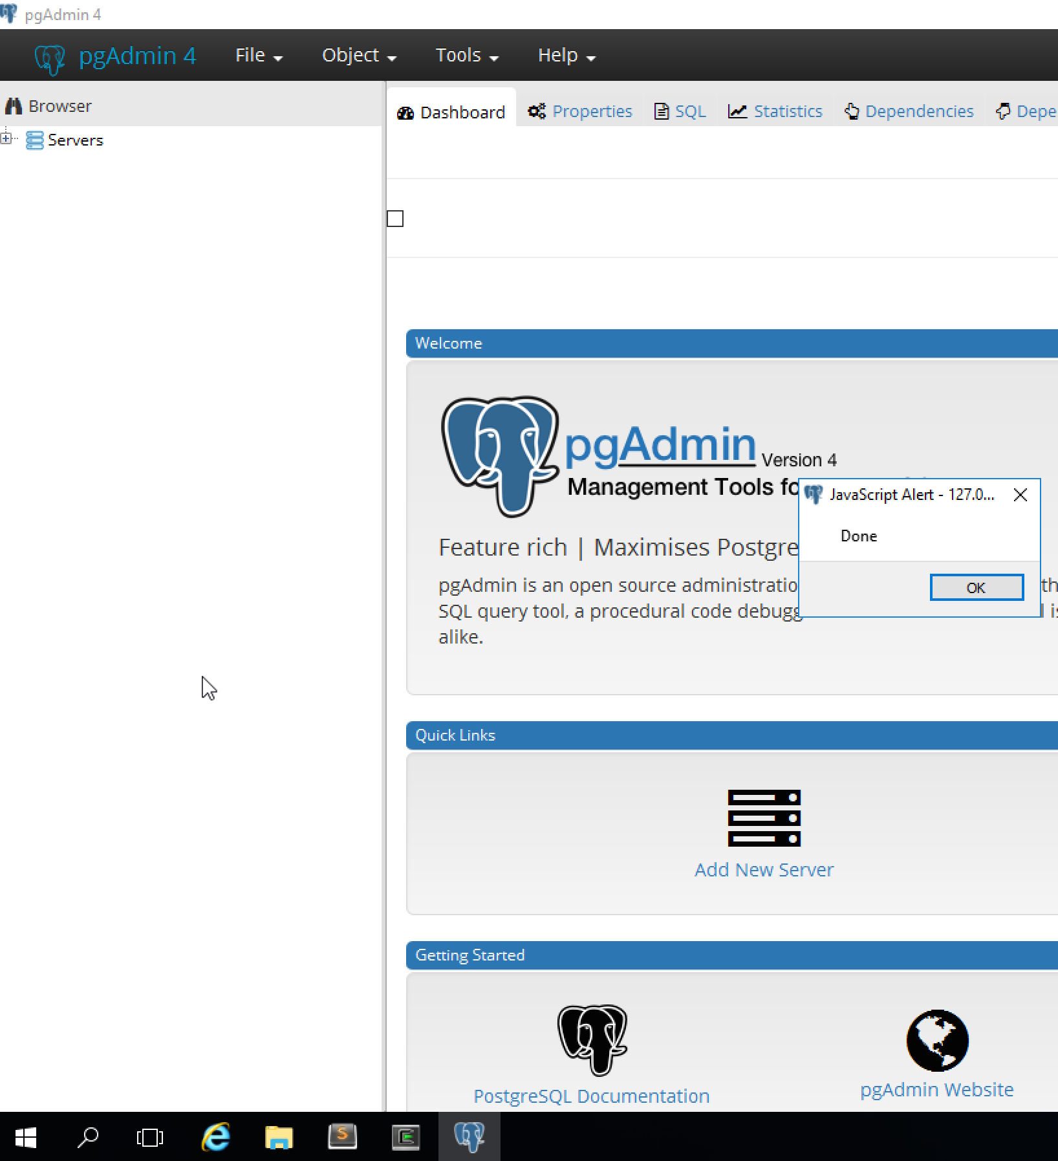Click the Quick Links panel header
Screen dimensions: 1058x1161
point(732,735)
